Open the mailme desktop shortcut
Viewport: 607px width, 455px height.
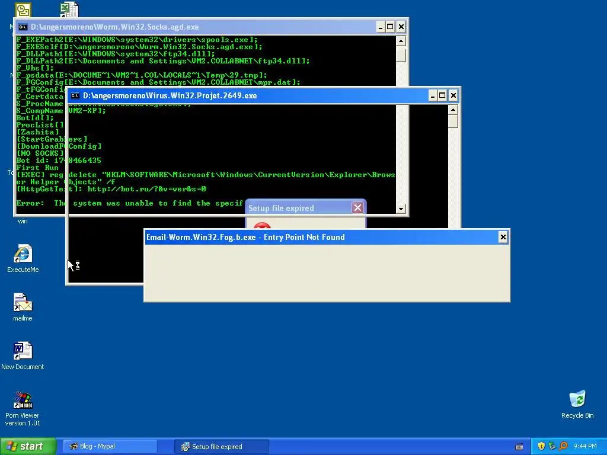point(23,307)
